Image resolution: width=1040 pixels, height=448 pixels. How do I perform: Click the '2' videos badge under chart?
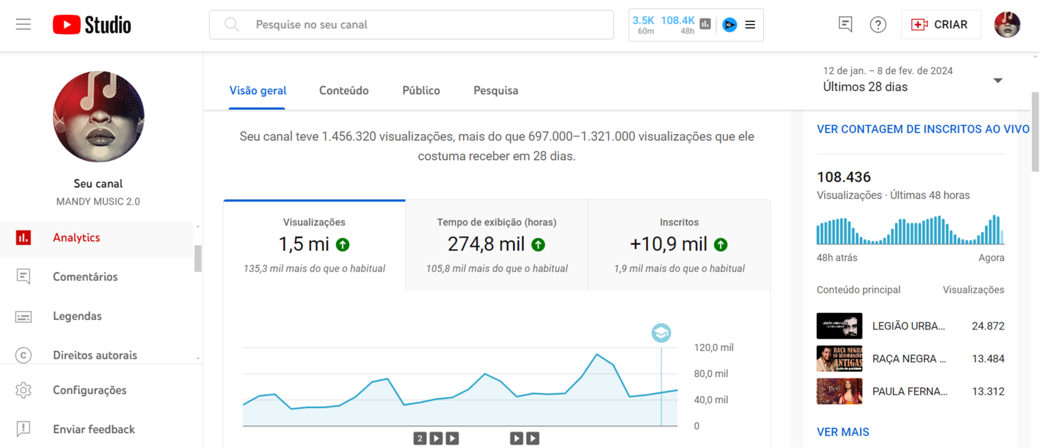(x=420, y=439)
